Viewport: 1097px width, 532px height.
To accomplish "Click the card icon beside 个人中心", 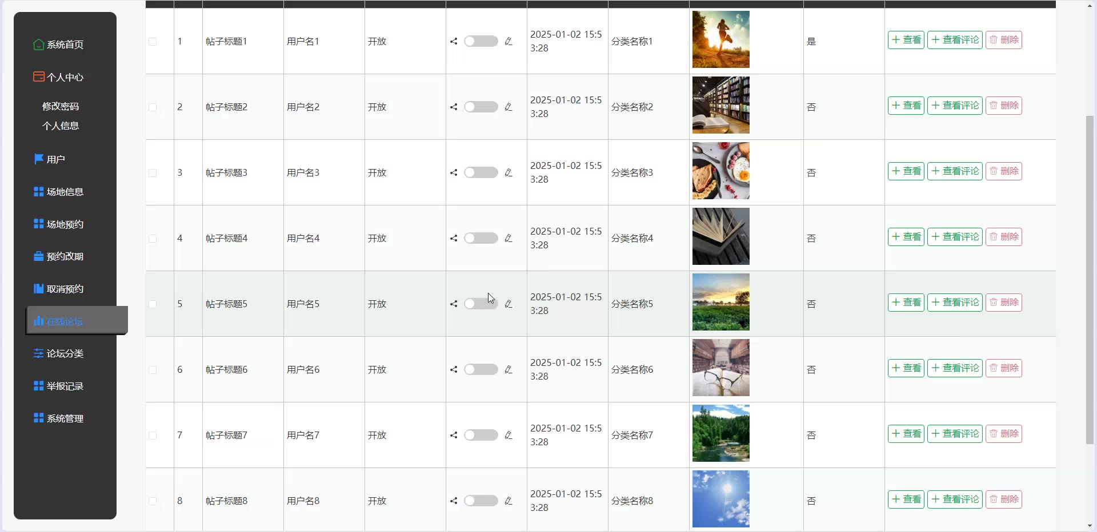I will [x=38, y=77].
